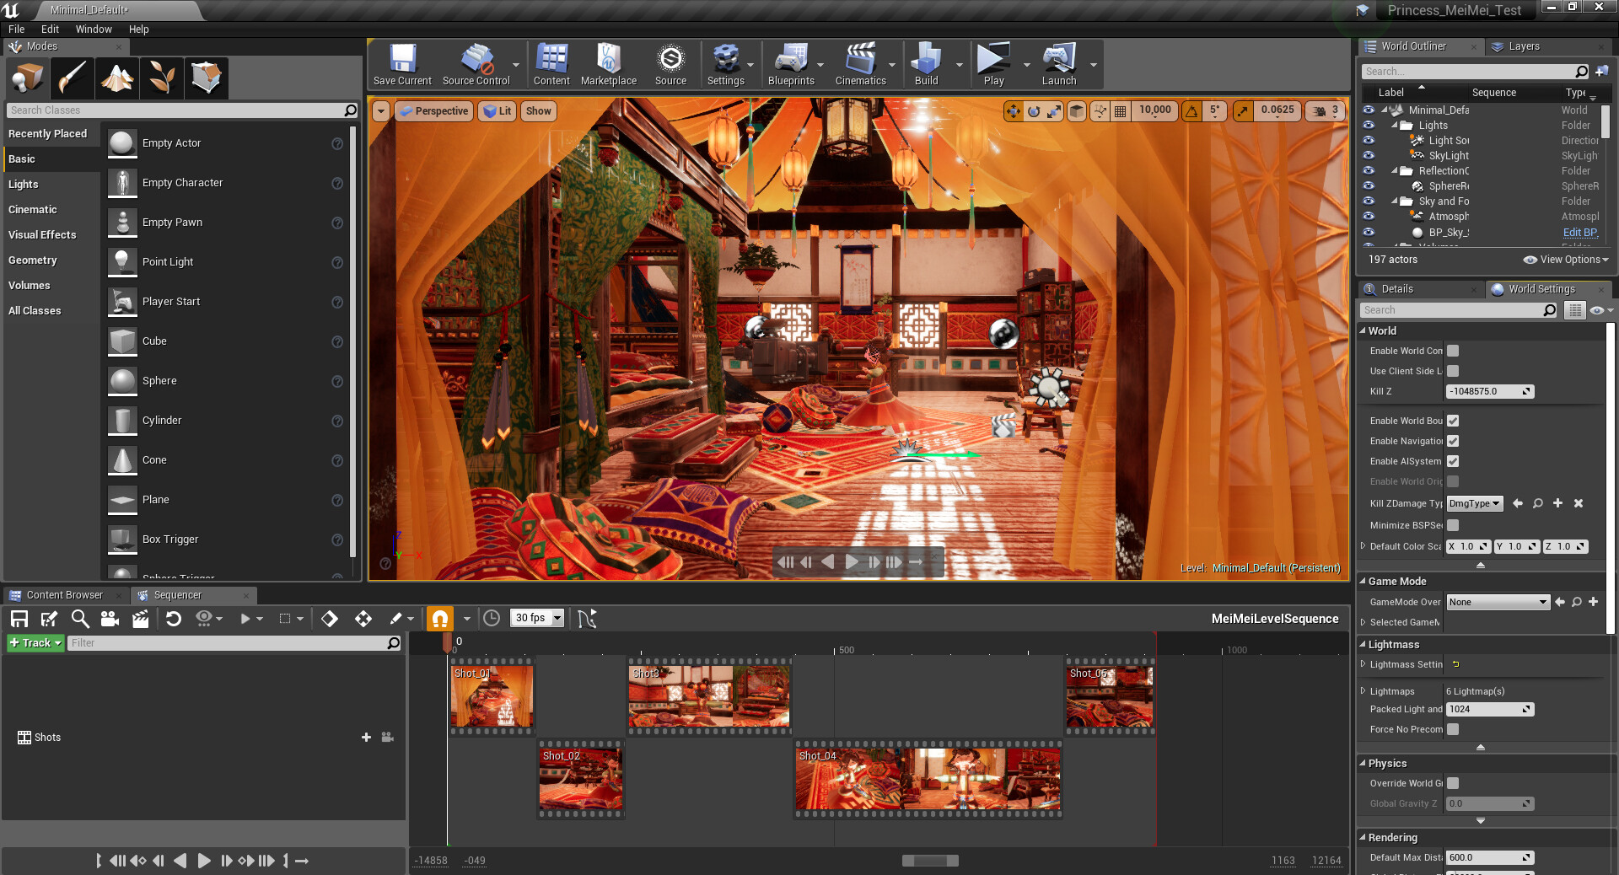Select the Shot_04 clip thumbnail
Viewport: 1619px width, 875px height.
coord(928,780)
